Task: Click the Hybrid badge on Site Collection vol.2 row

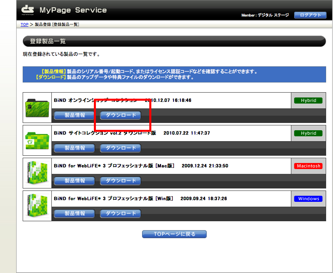Action: tap(308, 133)
